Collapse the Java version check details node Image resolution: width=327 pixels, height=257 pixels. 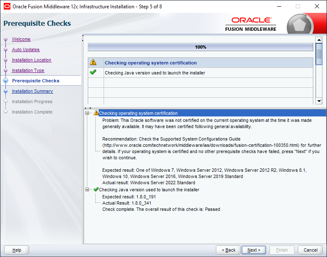coord(87,190)
